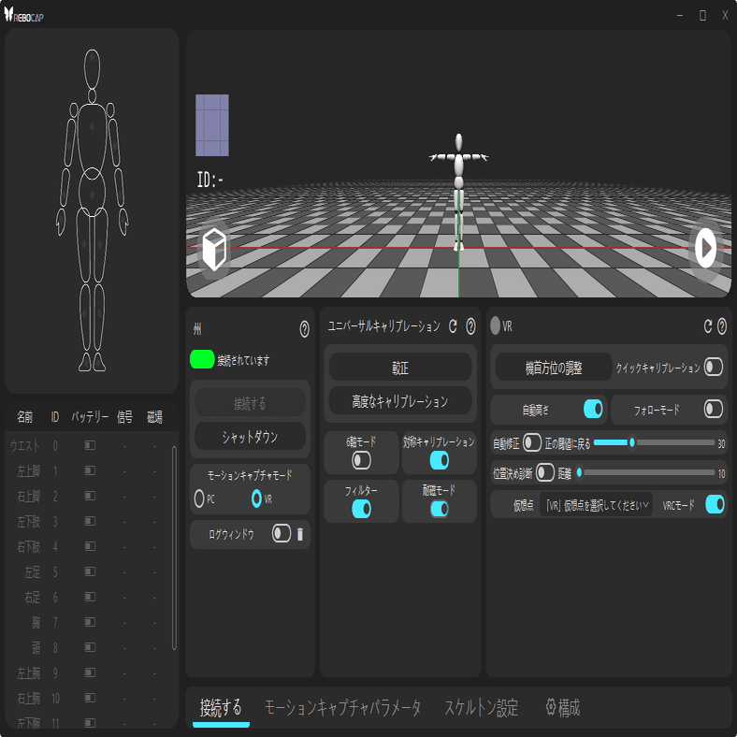Screen dimensions: 737x737
Task: Click the シャットダウン button
Action: click(250, 437)
